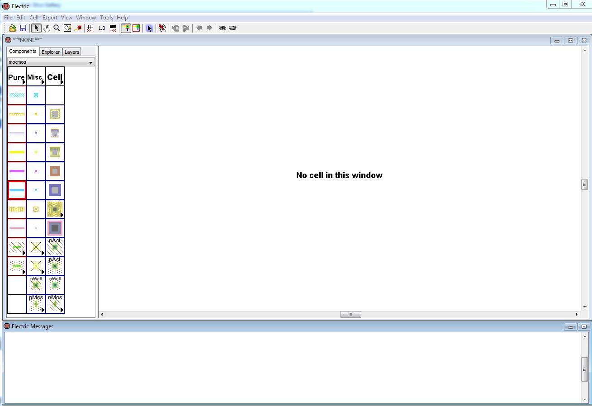Open the pMos transistor popup
Image resolution: width=592 pixels, height=406 pixels.
[36, 304]
